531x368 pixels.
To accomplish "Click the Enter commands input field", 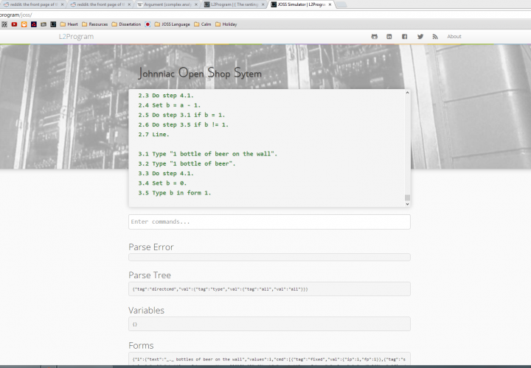I will click(269, 222).
